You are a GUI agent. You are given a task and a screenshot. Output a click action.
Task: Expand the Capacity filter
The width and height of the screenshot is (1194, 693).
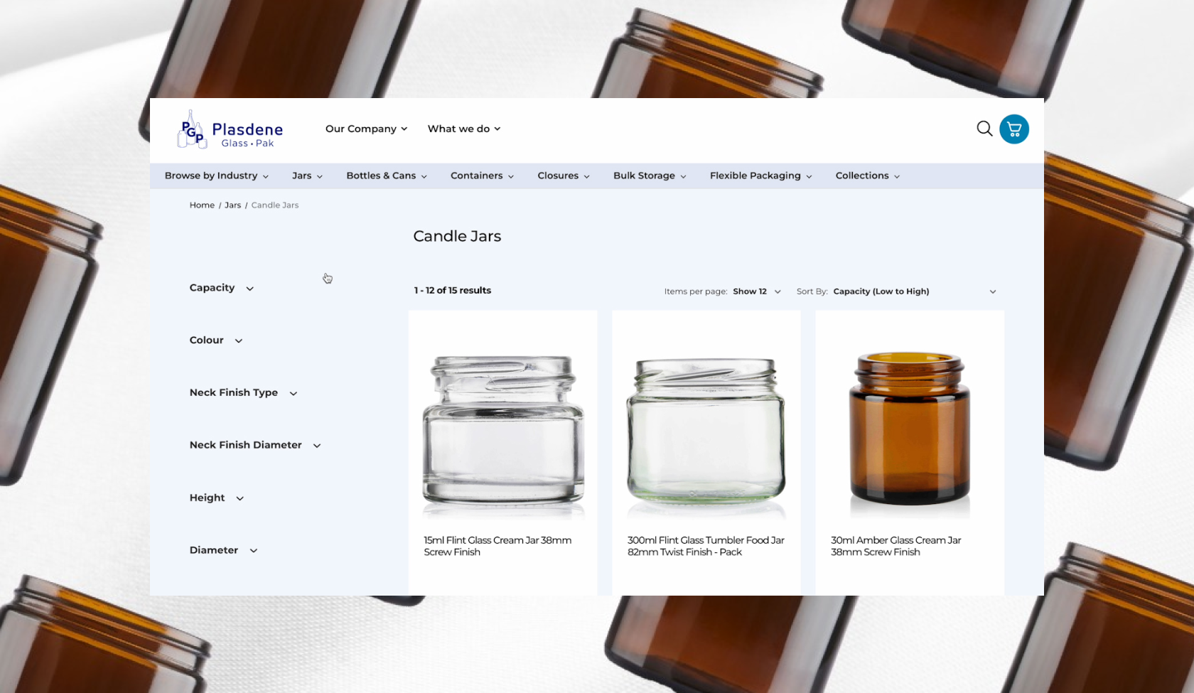(x=221, y=288)
